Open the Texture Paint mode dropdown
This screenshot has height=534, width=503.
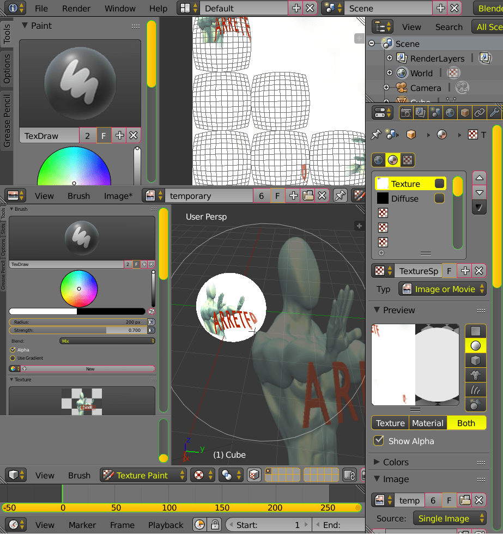143,475
